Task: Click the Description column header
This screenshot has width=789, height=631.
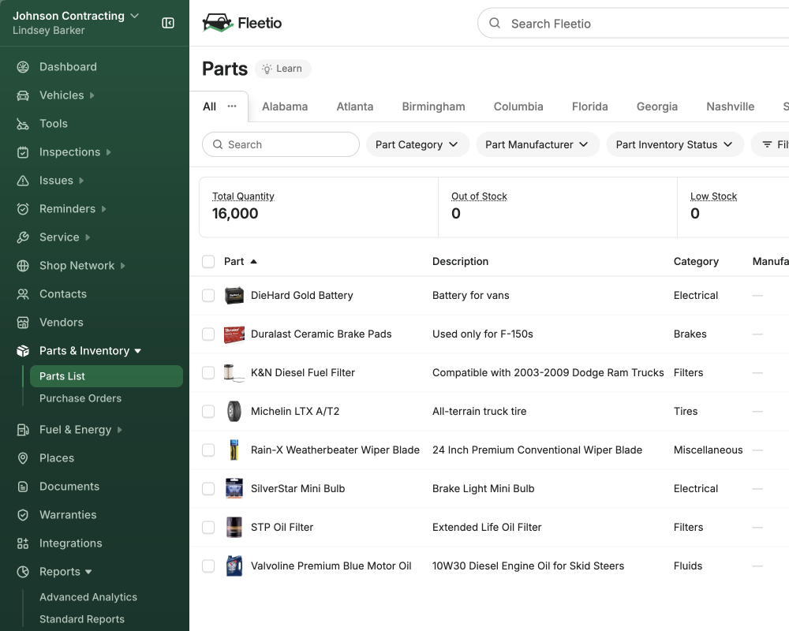Action: point(460,262)
